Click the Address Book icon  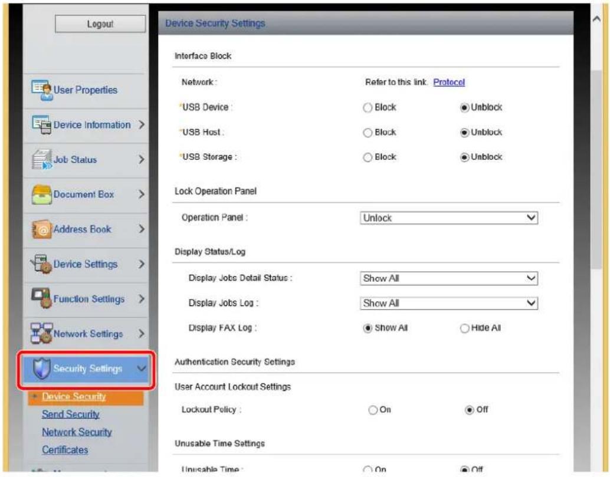pos(42,229)
